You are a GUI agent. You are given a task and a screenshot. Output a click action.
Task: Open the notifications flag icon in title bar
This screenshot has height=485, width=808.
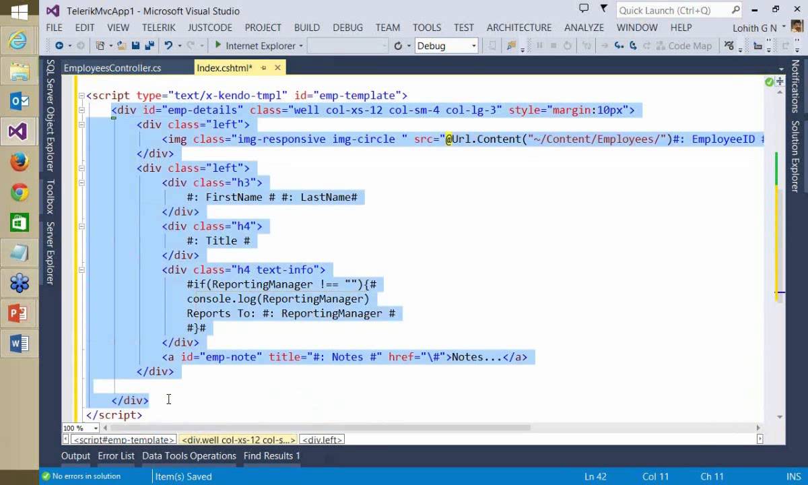tap(604, 9)
